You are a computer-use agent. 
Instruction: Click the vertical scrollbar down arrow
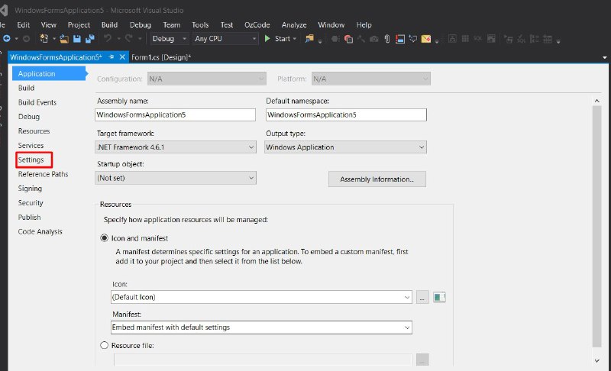click(597, 360)
